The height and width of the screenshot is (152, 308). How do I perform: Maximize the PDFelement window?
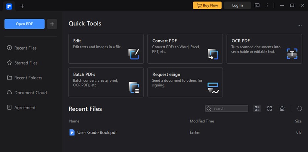[292, 5]
